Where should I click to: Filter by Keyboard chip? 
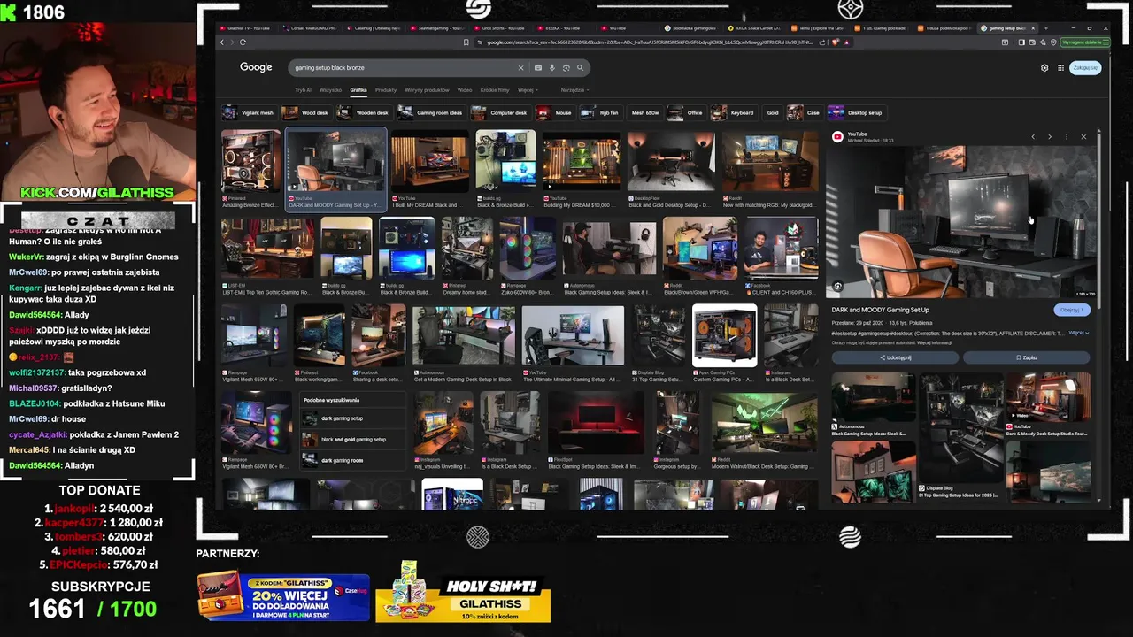[x=733, y=112]
